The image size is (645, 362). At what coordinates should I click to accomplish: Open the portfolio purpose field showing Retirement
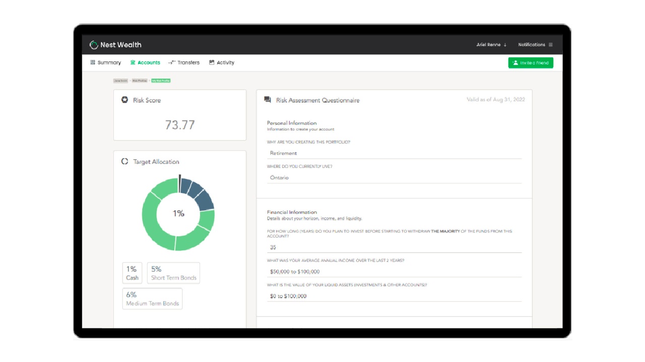click(x=394, y=153)
